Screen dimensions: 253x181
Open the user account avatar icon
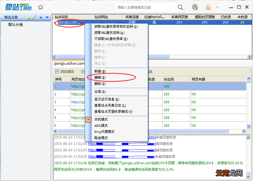coord(208,7)
